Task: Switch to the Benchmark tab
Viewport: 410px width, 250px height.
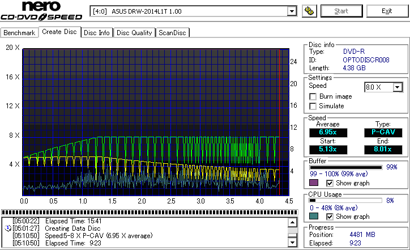Action: click(19, 33)
